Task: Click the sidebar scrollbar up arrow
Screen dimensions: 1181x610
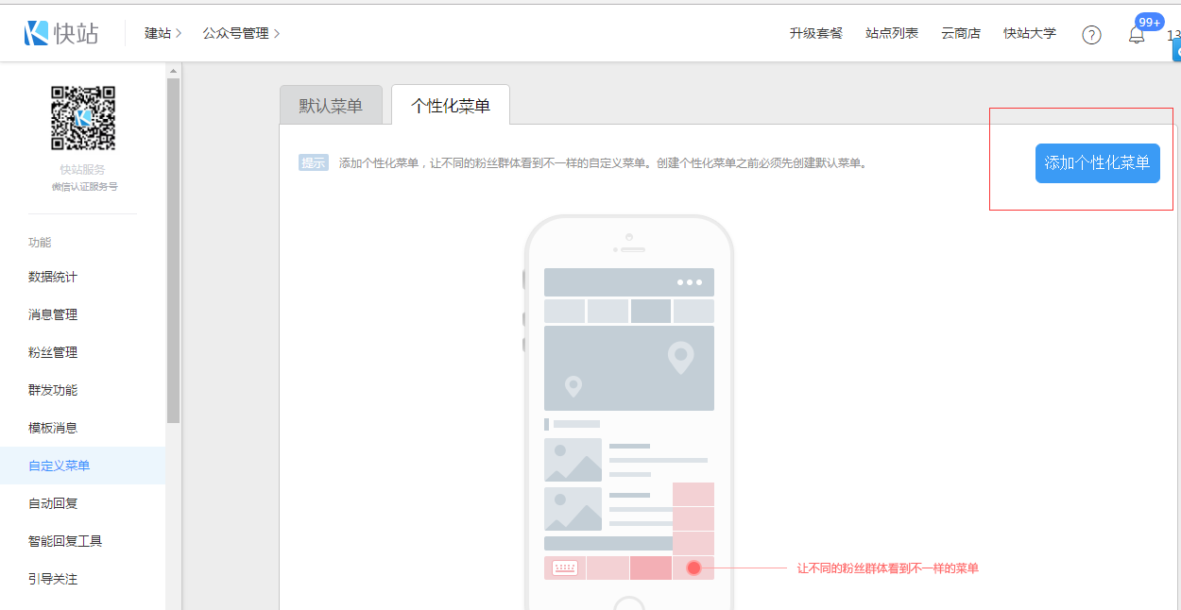Action: tap(173, 71)
